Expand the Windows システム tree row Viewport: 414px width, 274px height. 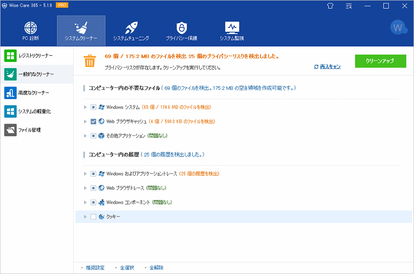(x=85, y=107)
